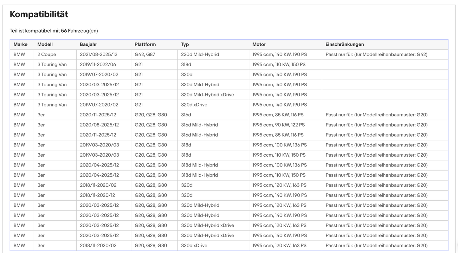Click the Einschränkungen column header
458x253 pixels.
point(345,44)
